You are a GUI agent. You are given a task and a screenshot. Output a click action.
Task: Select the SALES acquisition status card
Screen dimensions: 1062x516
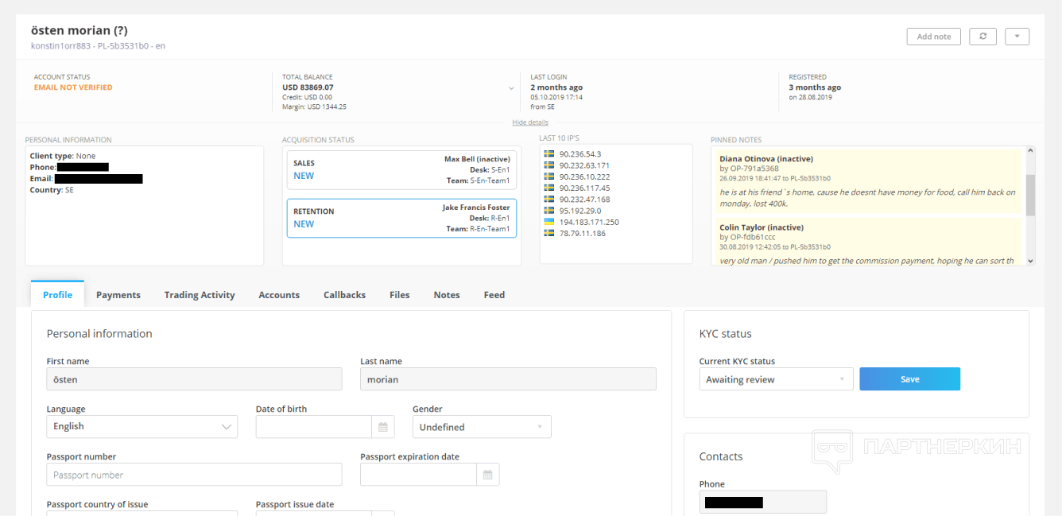[401, 170]
